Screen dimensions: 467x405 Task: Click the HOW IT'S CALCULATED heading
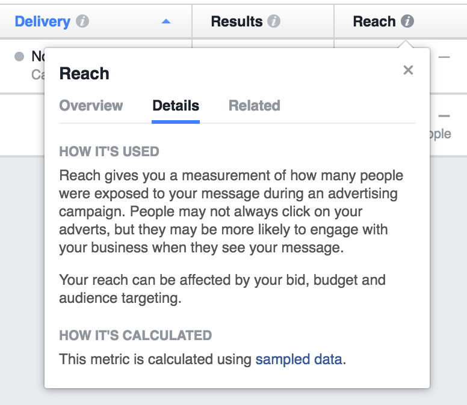pyautogui.click(x=135, y=335)
